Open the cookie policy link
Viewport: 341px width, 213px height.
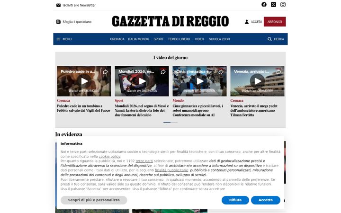click(x=109, y=157)
